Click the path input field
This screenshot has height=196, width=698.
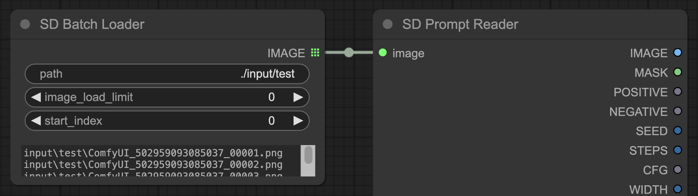tap(167, 74)
